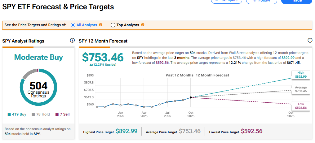Click the green upside triangle under $753.46
This screenshot has width=315, height=143.
pyautogui.click(x=91, y=64)
